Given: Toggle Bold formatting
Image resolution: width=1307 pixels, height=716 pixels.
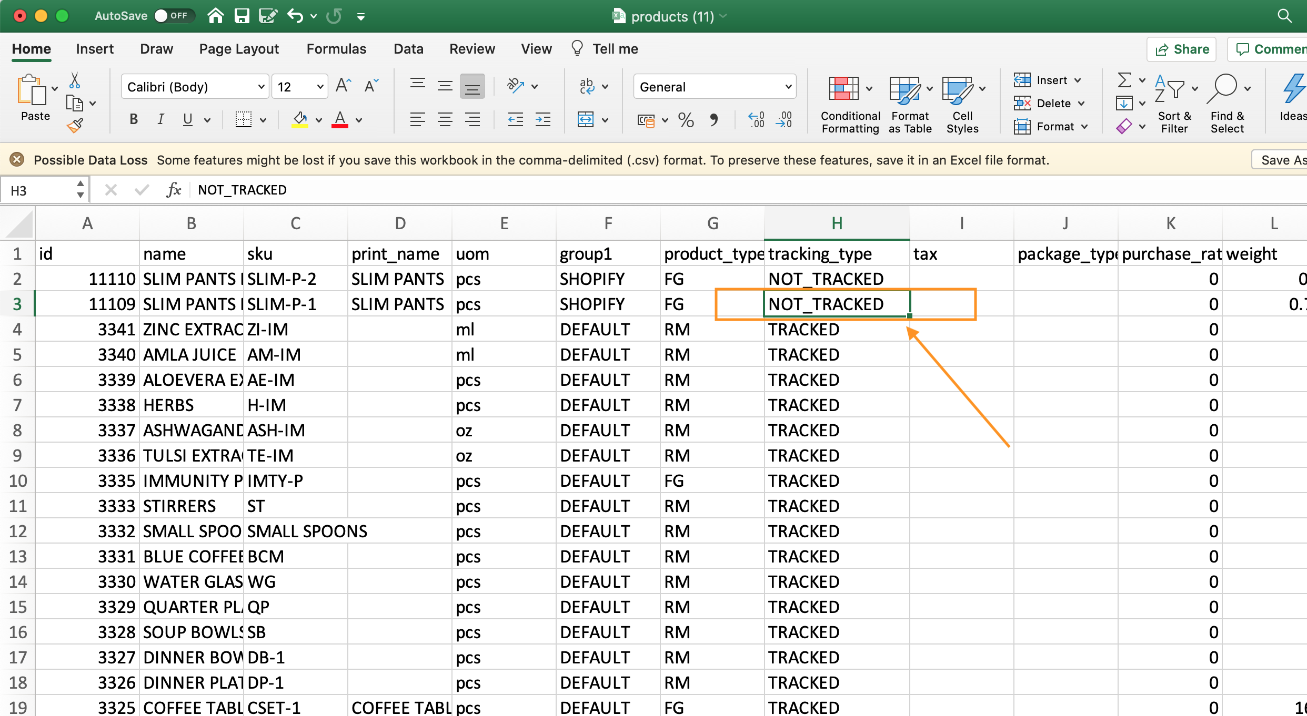Looking at the screenshot, I should tap(134, 119).
